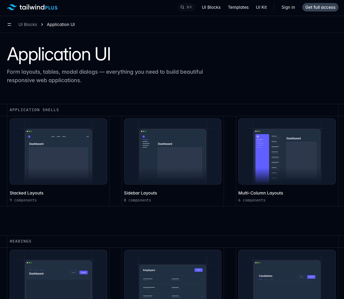Click the Stacked Layouts title

27,193
